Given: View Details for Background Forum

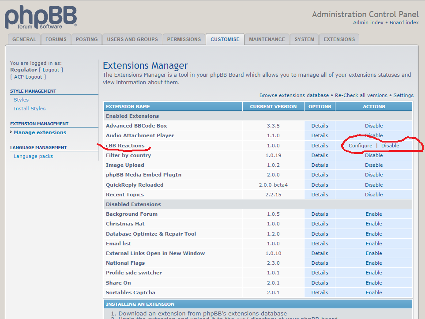Looking at the screenshot, I should pos(320,214).
